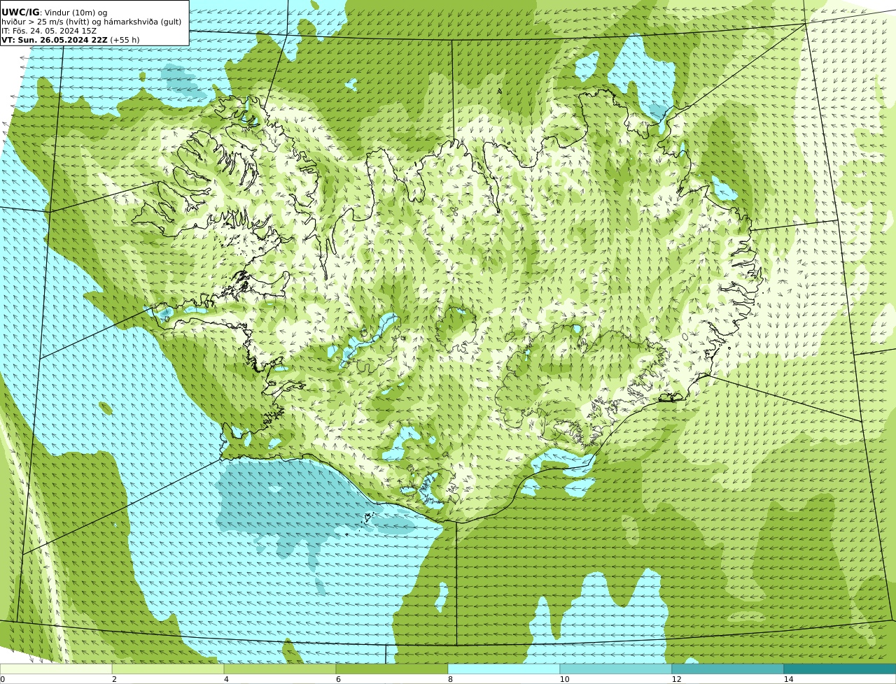Click the light green 2–4 m/s legend swatch

tap(168, 669)
